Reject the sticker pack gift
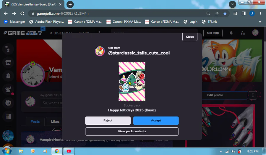The height and width of the screenshot is (155, 266). point(108,121)
